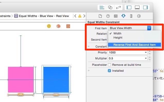Add variation next to Constant
Viewport: 164px width, 102px height.
tap(89, 46)
